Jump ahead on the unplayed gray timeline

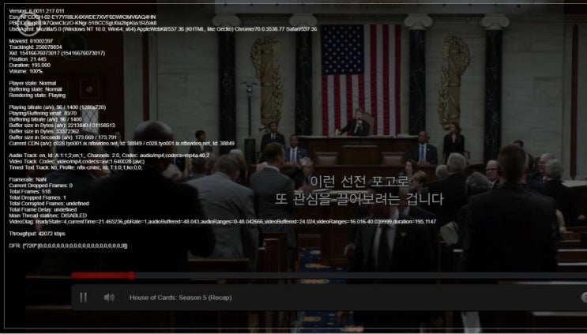359,276
